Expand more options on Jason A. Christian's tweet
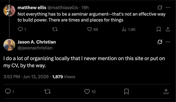 pos(168,42)
